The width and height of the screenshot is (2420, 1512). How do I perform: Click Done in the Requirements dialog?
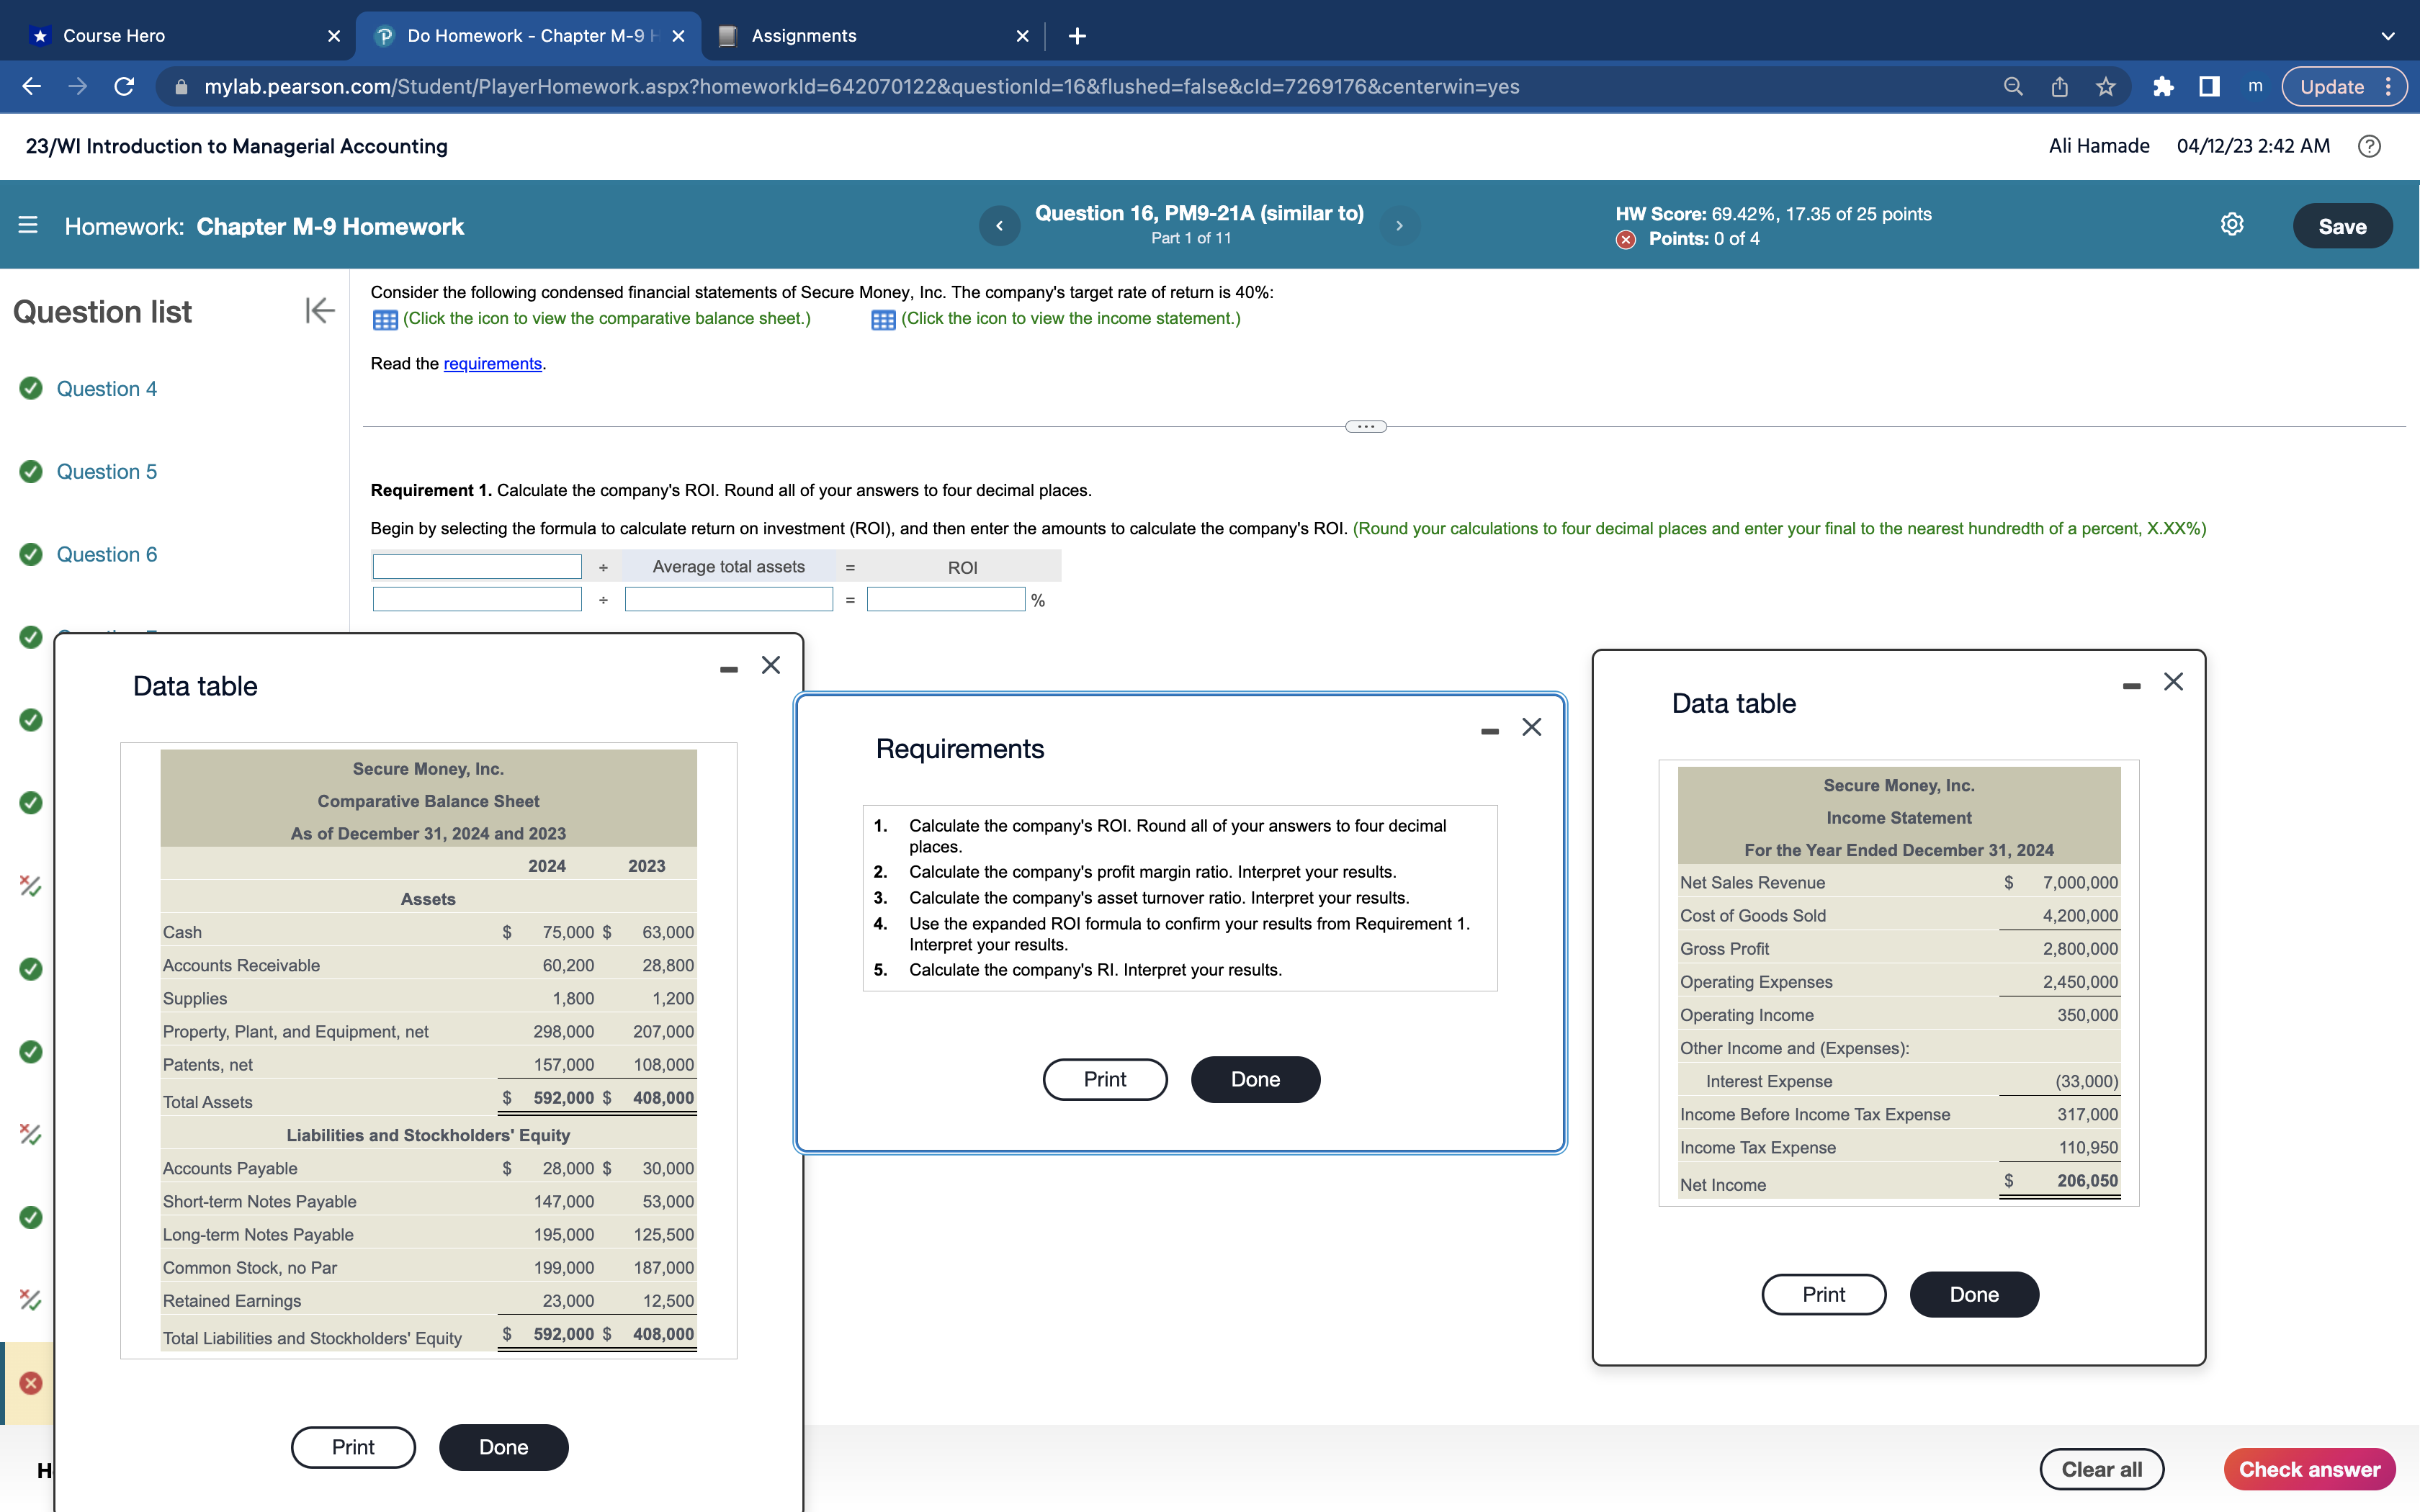(1255, 1080)
